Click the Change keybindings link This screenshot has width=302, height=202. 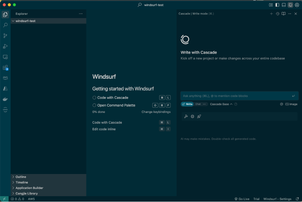tap(156, 112)
